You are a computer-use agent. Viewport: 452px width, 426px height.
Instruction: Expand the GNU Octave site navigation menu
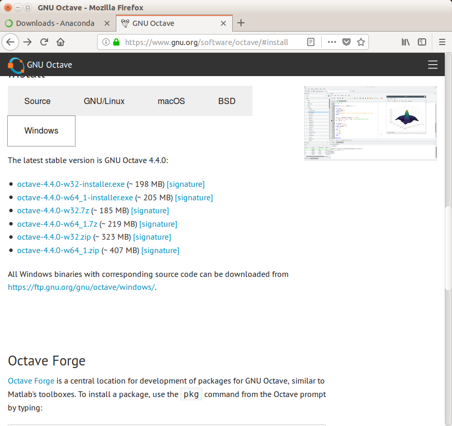pyautogui.click(x=433, y=65)
